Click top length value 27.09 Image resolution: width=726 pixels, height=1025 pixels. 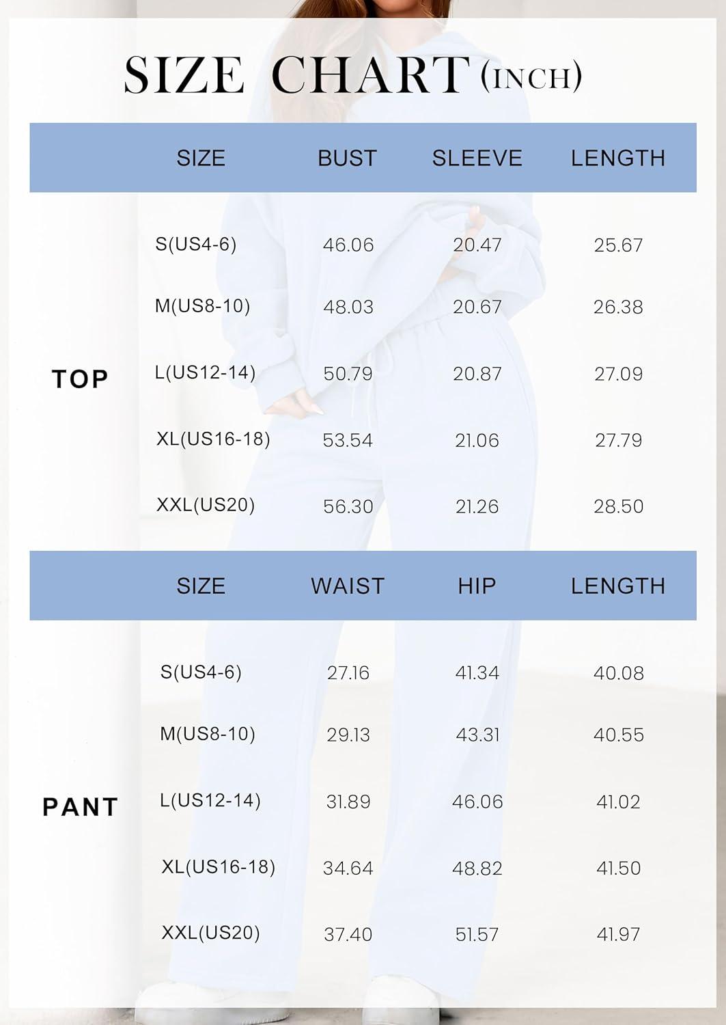click(618, 374)
